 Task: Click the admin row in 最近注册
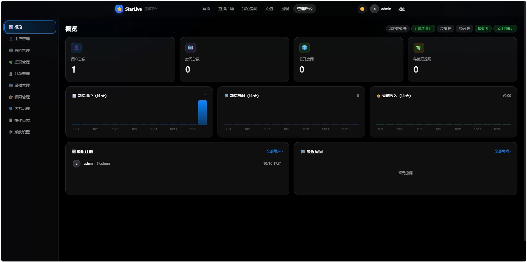pos(177,164)
